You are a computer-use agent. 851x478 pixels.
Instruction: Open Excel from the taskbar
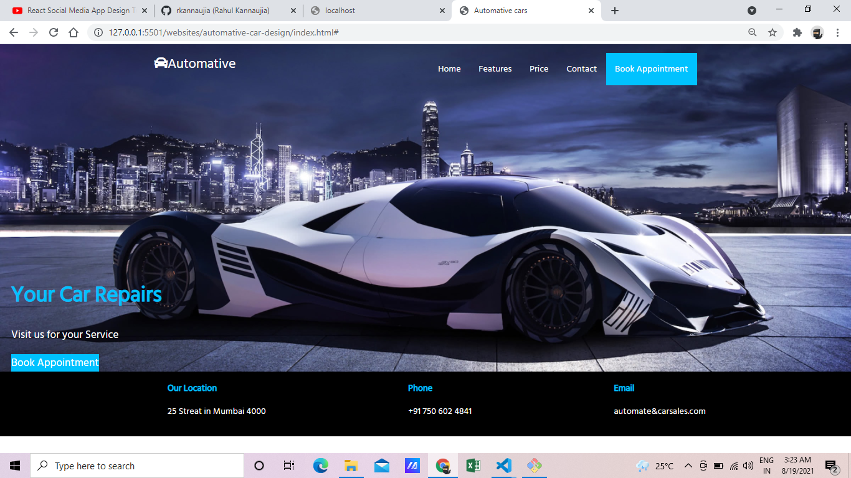(473, 465)
